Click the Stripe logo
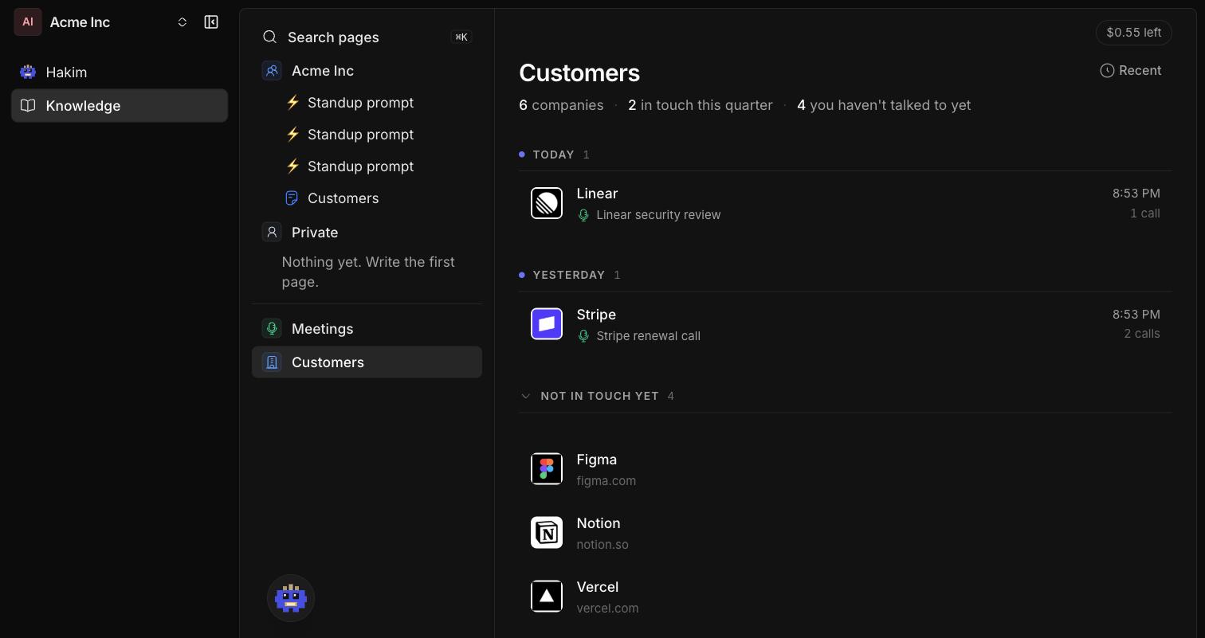The width and height of the screenshot is (1205, 638). coord(547,324)
